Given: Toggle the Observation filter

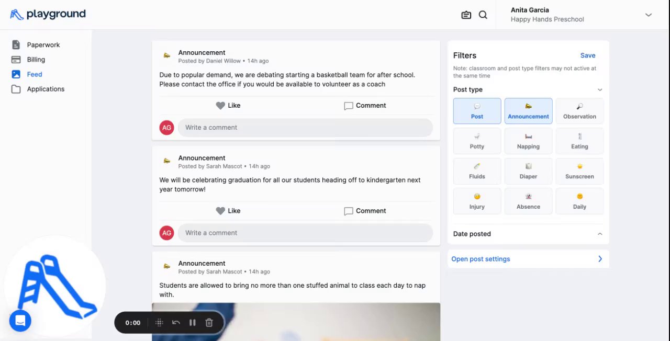Looking at the screenshot, I should [579, 111].
